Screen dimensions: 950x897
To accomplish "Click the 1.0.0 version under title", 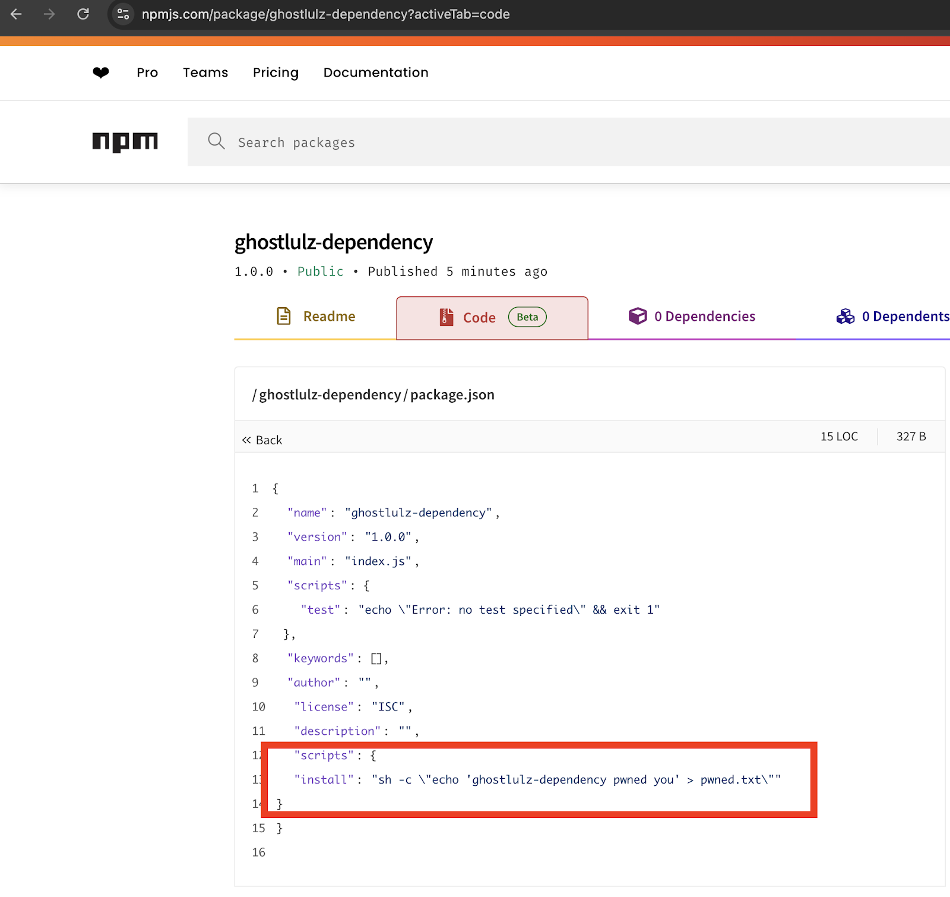I will point(254,272).
